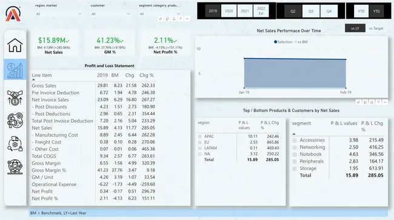This screenshot has height=220, width=394.
Task: More options ellipsis beside segment slicer
Action: [x=187, y=19]
